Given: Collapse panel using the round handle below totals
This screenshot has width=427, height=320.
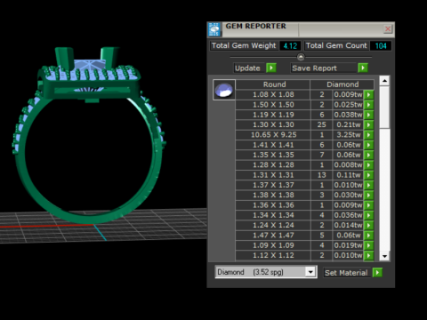Looking at the screenshot, I should coord(301,57).
